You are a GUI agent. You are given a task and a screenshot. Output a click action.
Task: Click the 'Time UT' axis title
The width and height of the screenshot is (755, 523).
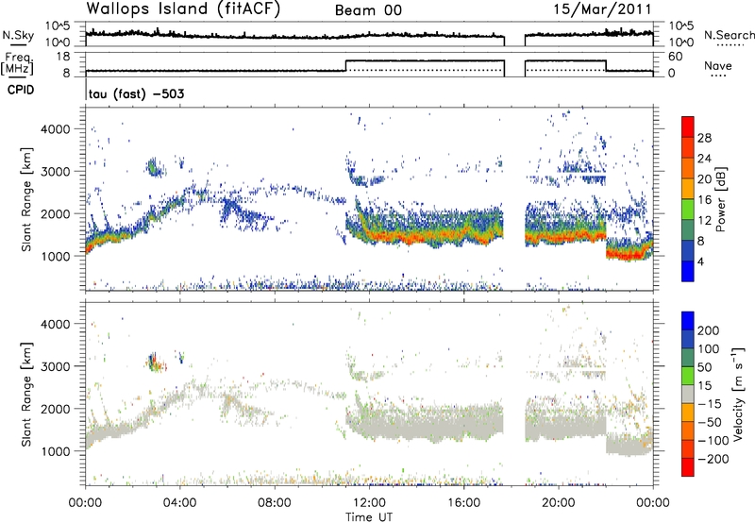pyautogui.click(x=369, y=517)
